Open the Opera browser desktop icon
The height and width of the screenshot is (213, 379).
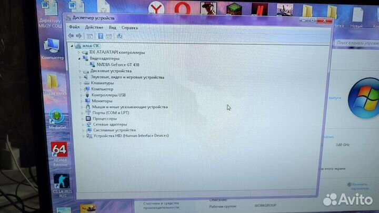[x=183, y=8]
